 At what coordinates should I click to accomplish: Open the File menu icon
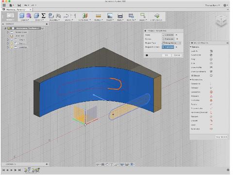pyautogui.click(x=11, y=5)
